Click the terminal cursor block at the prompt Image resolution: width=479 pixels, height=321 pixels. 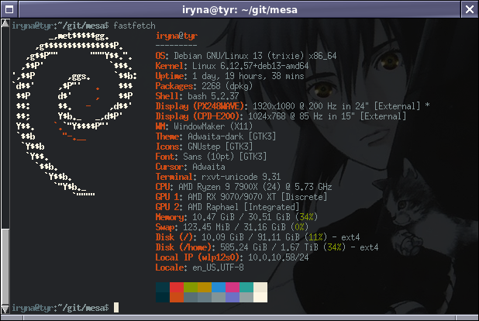[x=116, y=308]
